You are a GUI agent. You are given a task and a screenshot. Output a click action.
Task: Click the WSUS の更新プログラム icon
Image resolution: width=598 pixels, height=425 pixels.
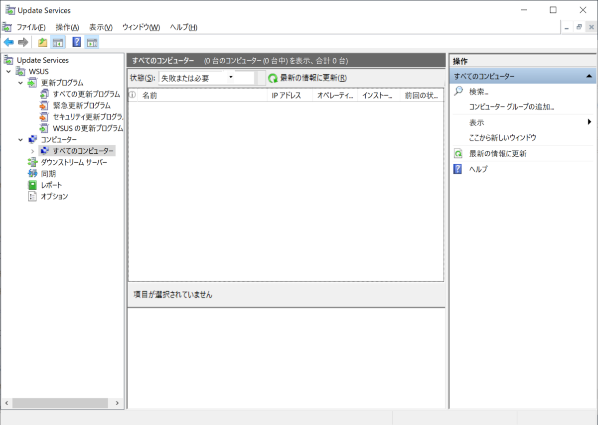click(44, 128)
